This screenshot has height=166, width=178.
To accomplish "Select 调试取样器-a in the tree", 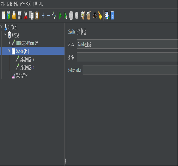I will pyautogui.click(x=27, y=59).
